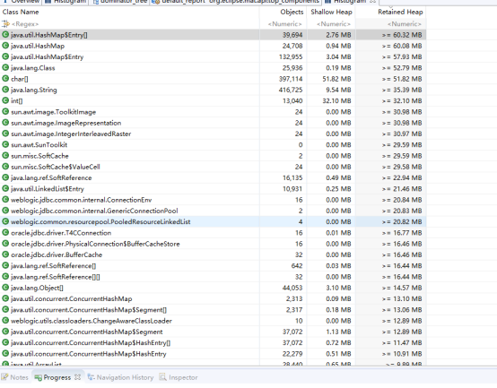Click the Numeric filter field under Objects

tap(283, 23)
